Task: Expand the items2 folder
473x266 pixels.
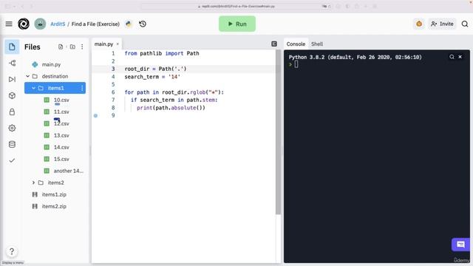Action: pos(33,183)
